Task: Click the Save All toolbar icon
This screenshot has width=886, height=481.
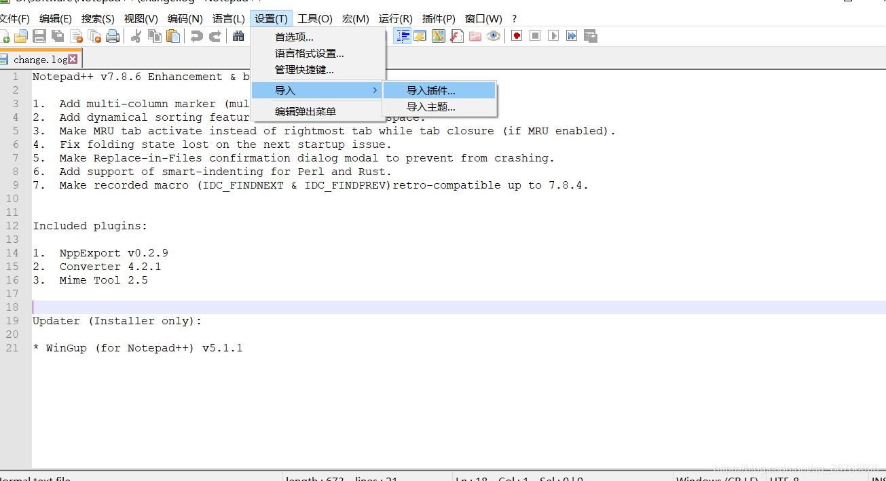Action: [x=58, y=36]
